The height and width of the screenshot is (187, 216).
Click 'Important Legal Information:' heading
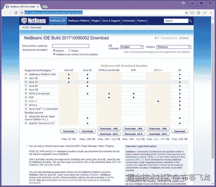coord(141,146)
